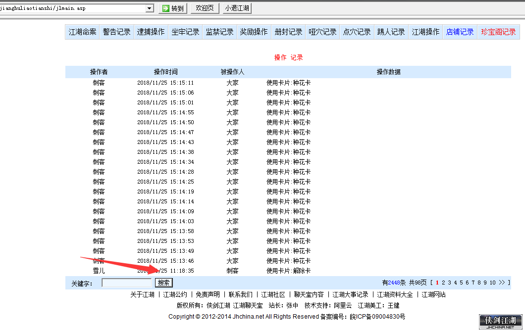Click timestamp 2018/11/25 15:15:11
This screenshot has height=332, width=525.
165,83
